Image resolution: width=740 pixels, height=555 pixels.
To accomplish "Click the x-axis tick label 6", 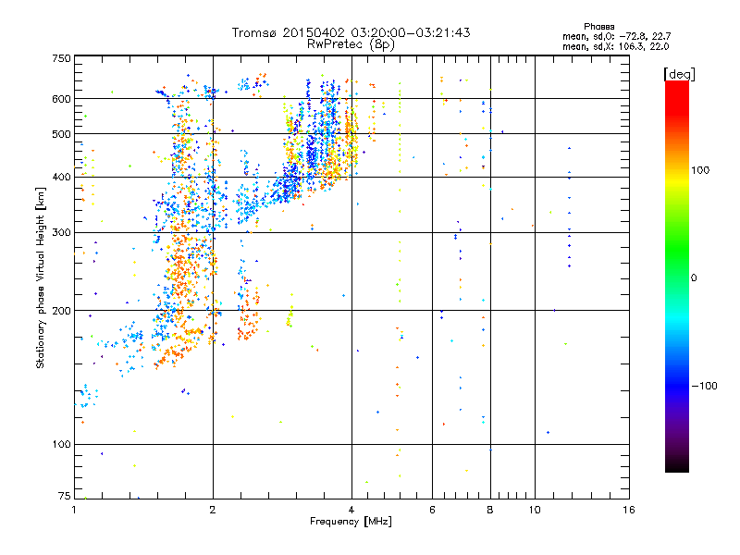I will click(x=432, y=510).
